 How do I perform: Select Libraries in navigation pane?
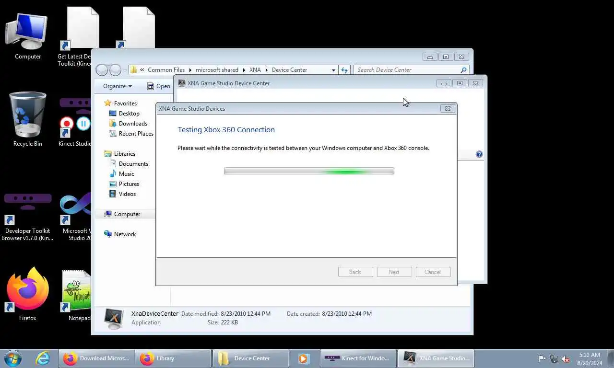pos(125,154)
